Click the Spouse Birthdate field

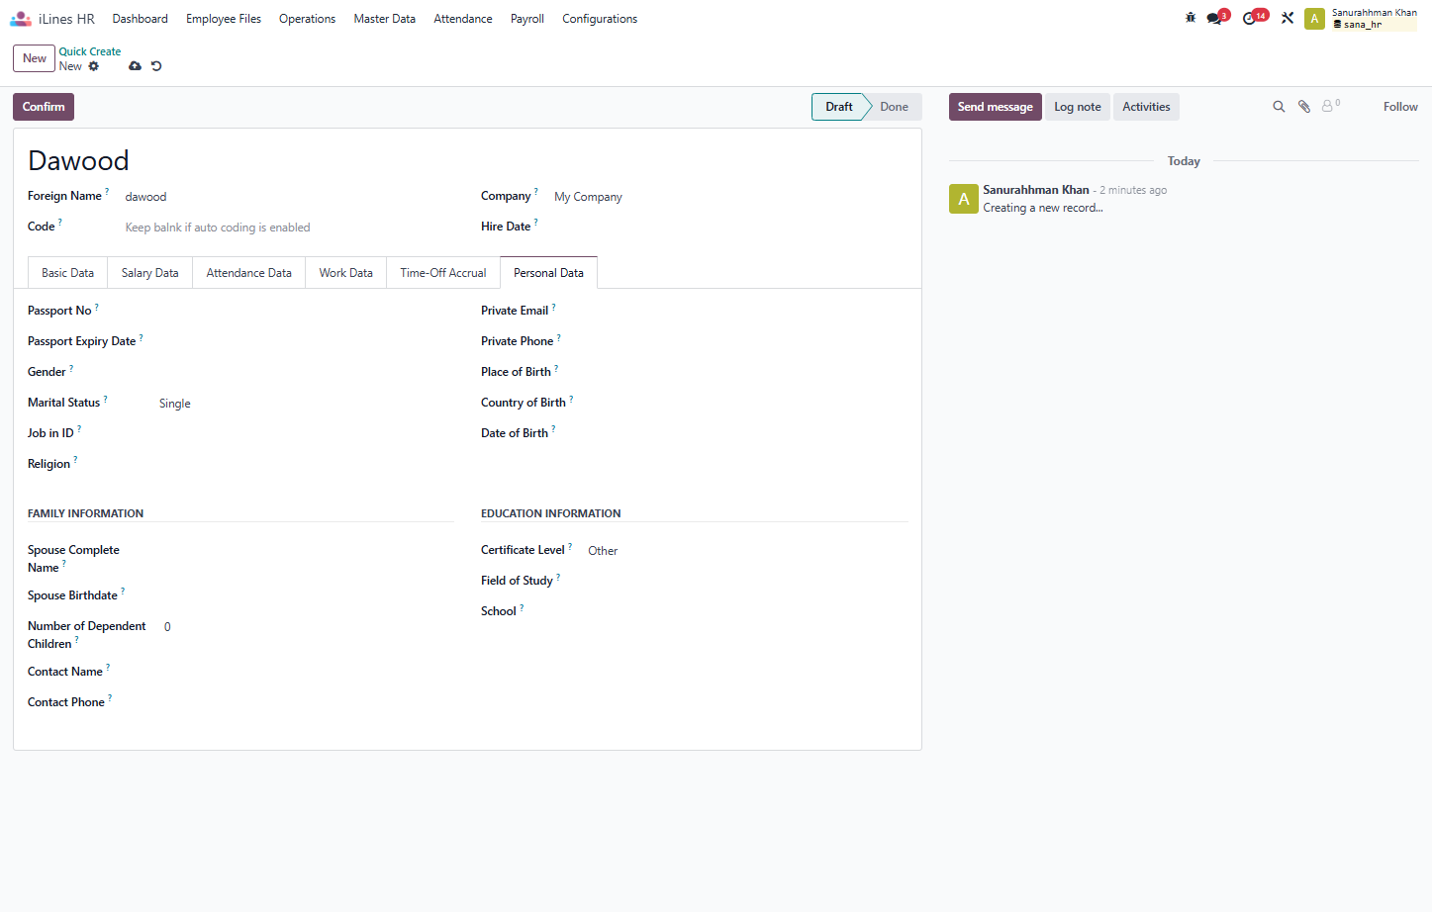[308, 596]
